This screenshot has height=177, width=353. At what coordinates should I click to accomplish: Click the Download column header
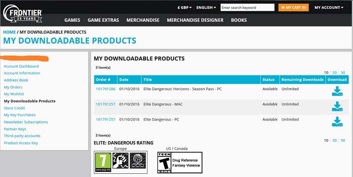pyautogui.click(x=337, y=80)
